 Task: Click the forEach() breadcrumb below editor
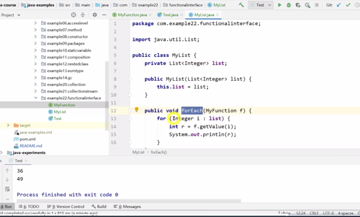159,152
